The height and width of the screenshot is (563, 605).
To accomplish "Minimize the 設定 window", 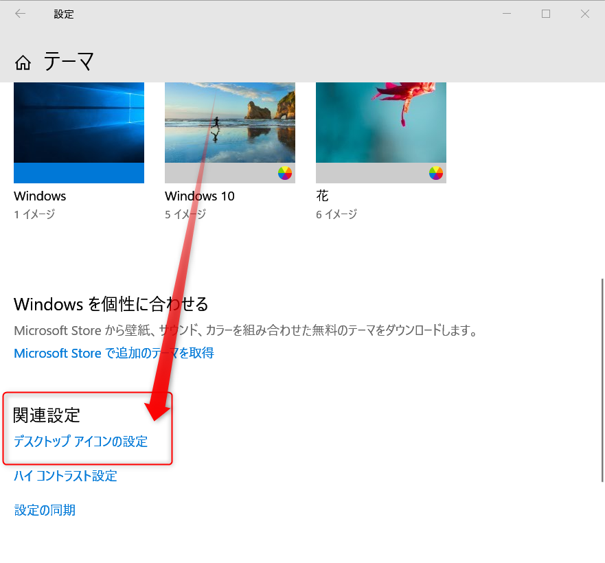I will coord(507,14).
